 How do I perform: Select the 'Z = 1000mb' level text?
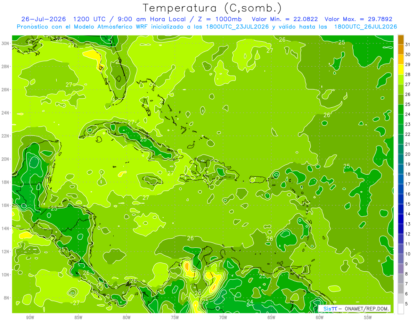tap(219, 19)
